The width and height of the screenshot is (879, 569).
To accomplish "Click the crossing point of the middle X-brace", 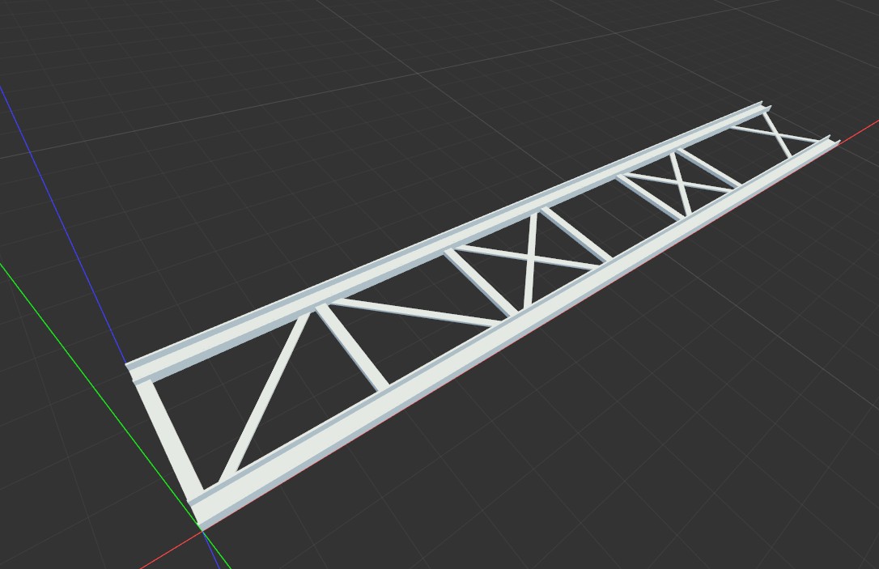I will pyautogui.click(x=531, y=261).
